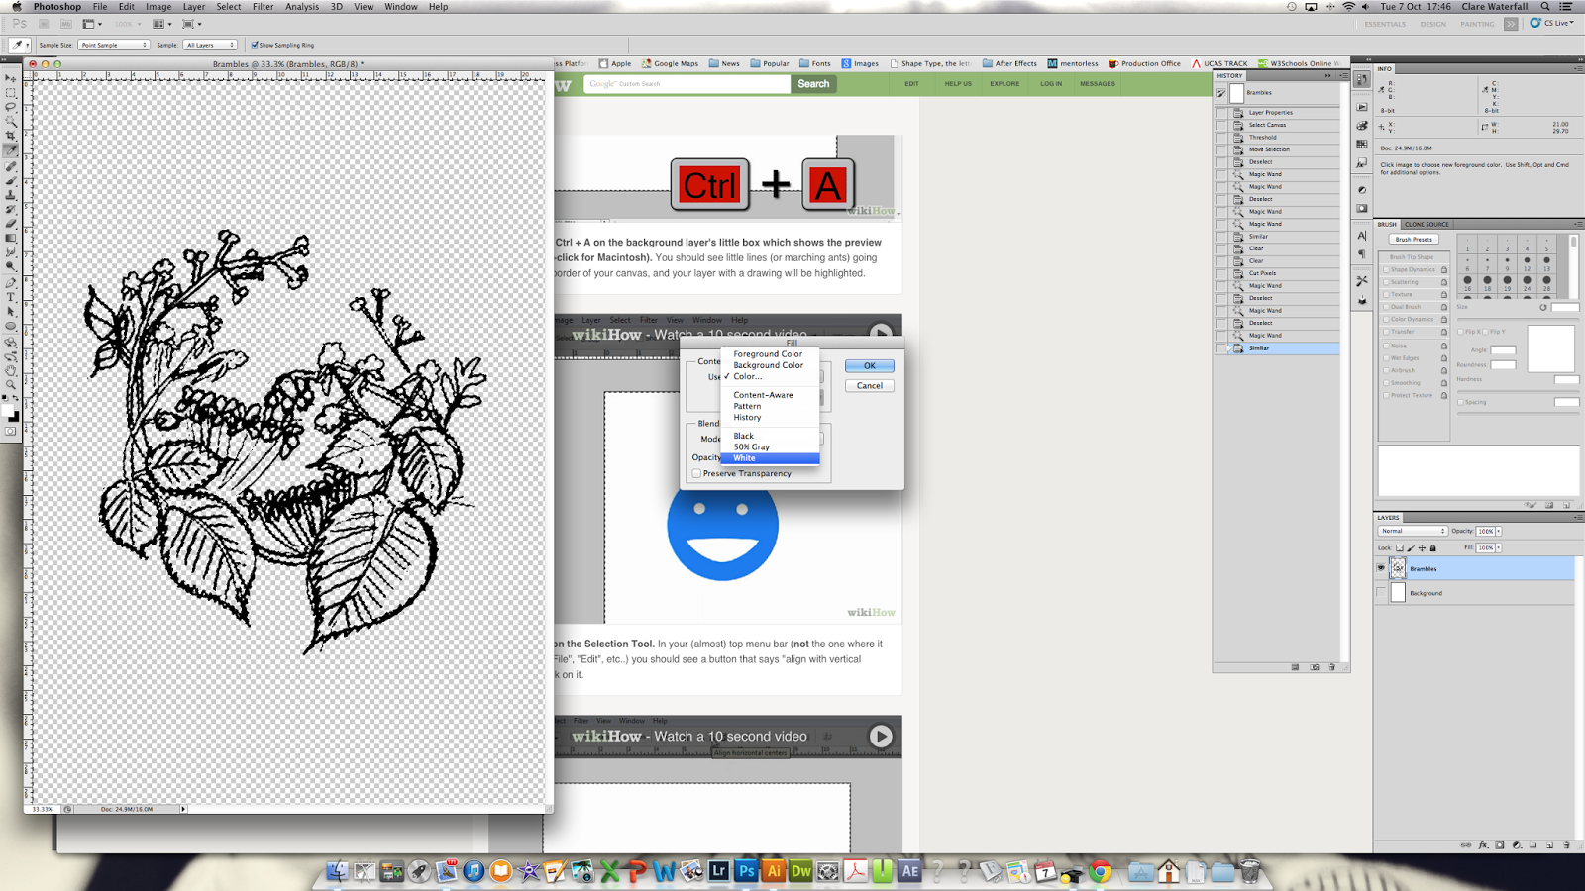Open the Layers panel options menu
1585x891 pixels.
(x=1578, y=517)
